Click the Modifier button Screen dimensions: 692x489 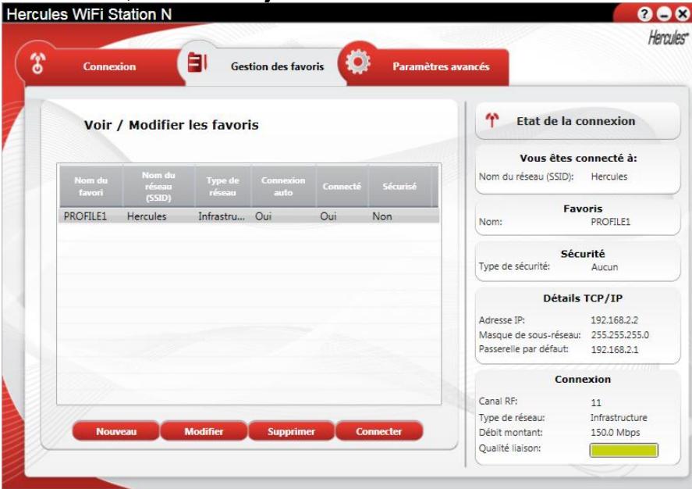[204, 431]
